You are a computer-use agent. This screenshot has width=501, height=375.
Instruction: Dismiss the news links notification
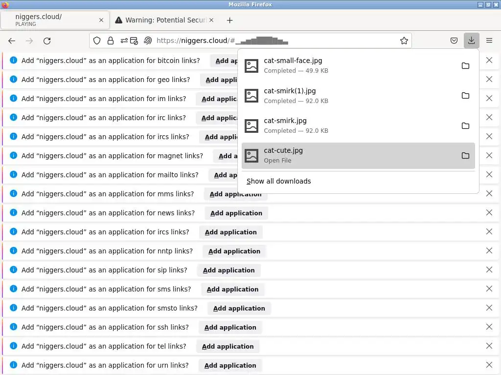(x=489, y=212)
